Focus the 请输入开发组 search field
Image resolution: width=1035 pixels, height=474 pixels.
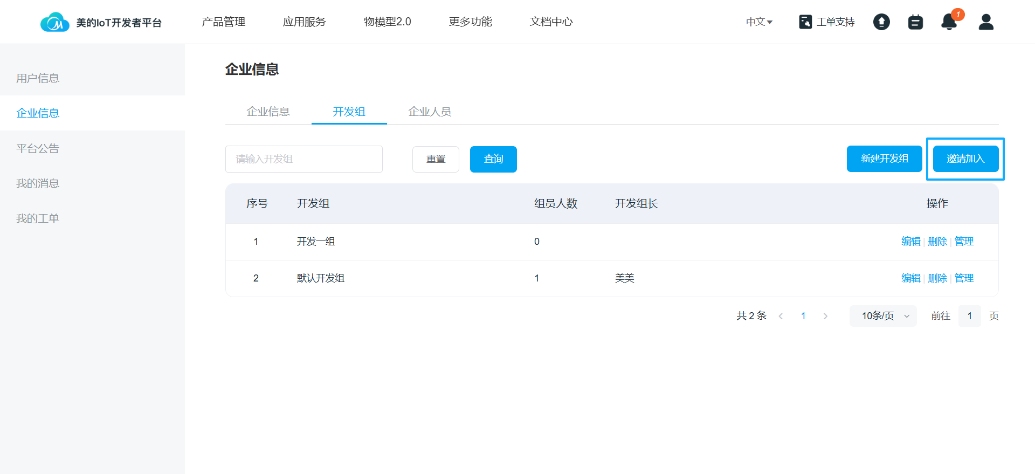pyautogui.click(x=303, y=159)
